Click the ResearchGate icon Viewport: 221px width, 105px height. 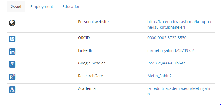tap(12, 77)
